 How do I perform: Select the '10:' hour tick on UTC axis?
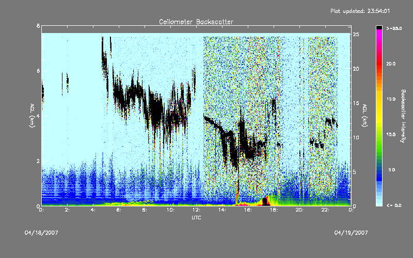pyautogui.click(x=170, y=210)
